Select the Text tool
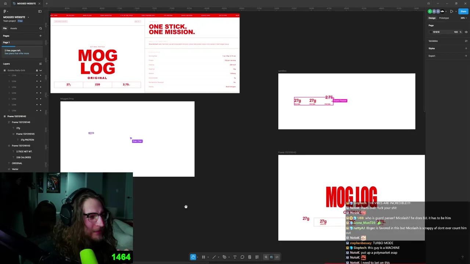The height and width of the screenshot is (264, 470). pos(235,257)
